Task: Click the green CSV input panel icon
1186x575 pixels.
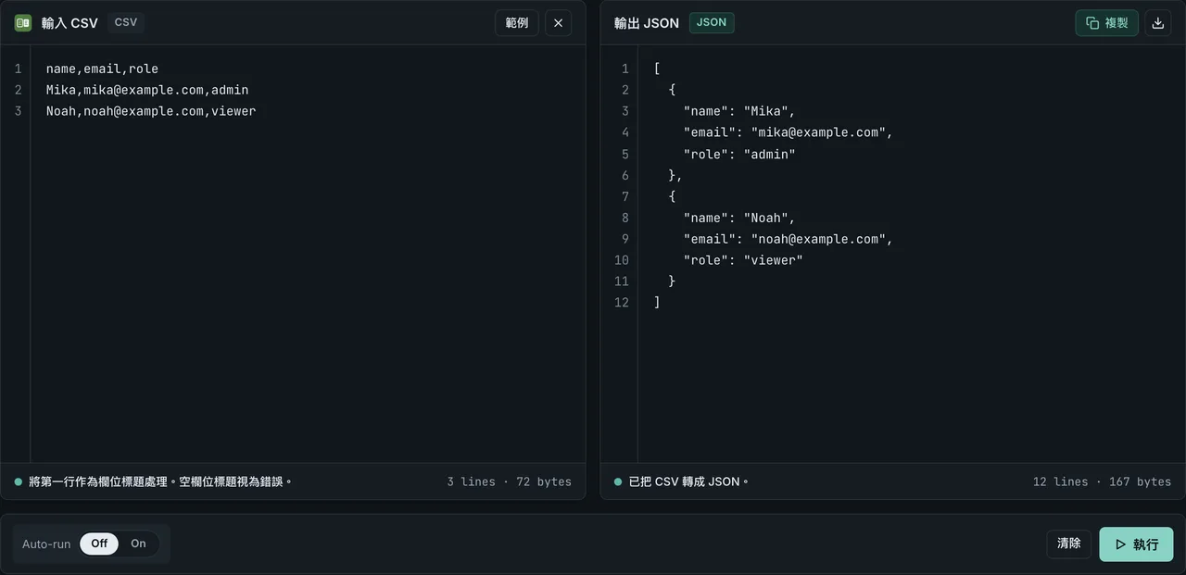Action: pyautogui.click(x=23, y=22)
